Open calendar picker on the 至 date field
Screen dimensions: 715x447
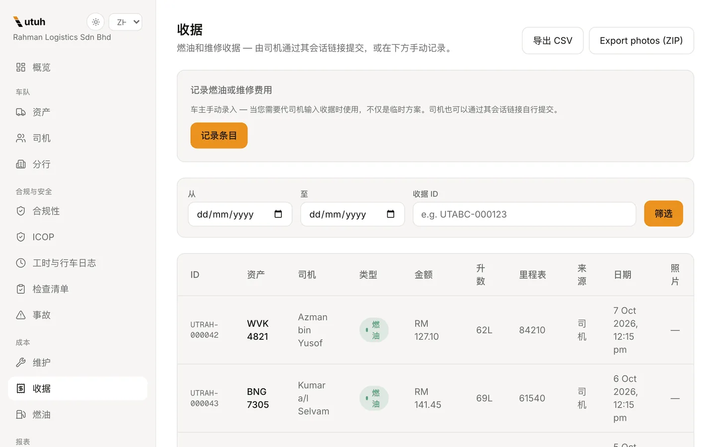point(391,214)
